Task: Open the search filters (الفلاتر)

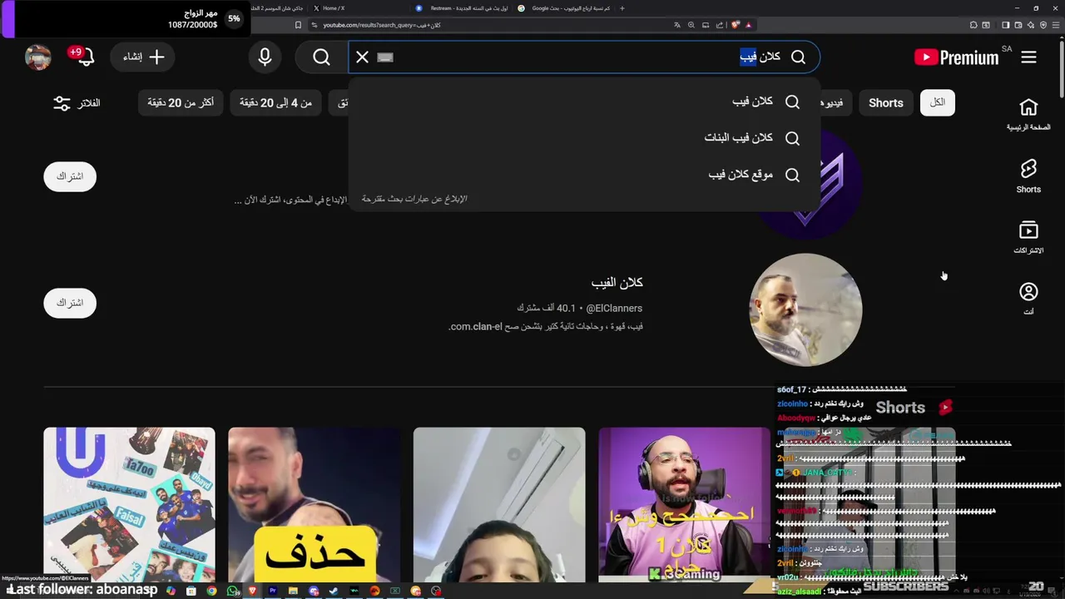Action: pyautogui.click(x=77, y=102)
